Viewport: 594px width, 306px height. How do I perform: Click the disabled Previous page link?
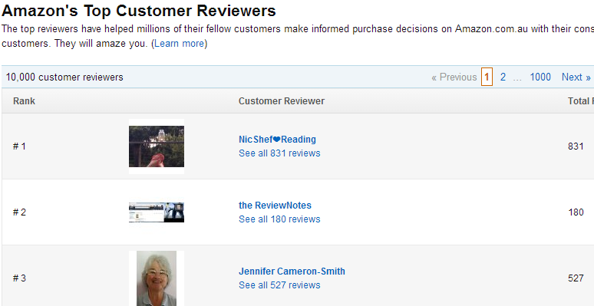click(x=454, y=77)
